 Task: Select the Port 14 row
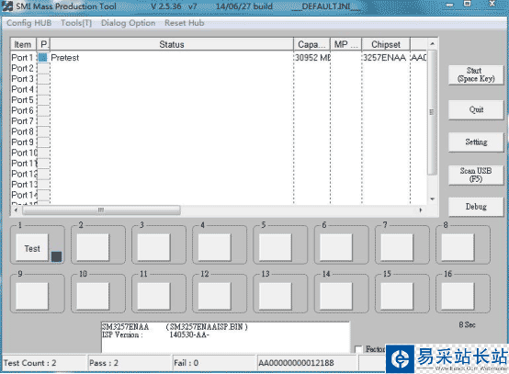point(219,195)
